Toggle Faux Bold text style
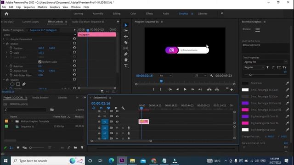 (x=267, y=67)
